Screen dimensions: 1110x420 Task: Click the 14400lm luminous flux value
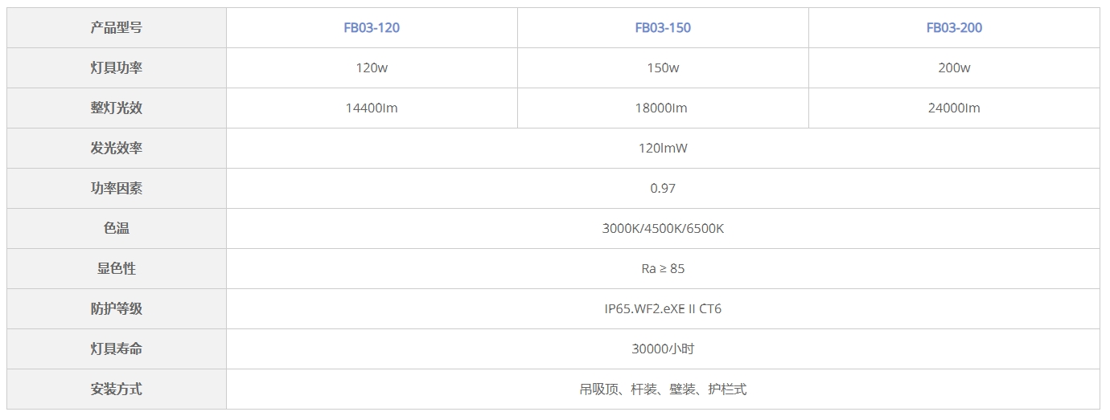click(x=372, y=108)
